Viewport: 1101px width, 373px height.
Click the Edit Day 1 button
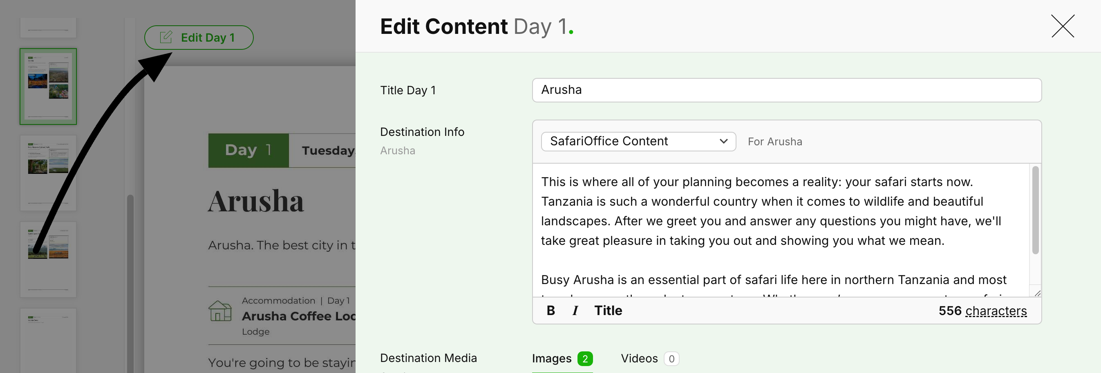[199, 38]
